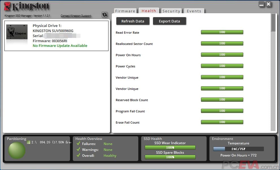Click the Reserved Block Count bar
280x170 pixels.
(222, 99)
